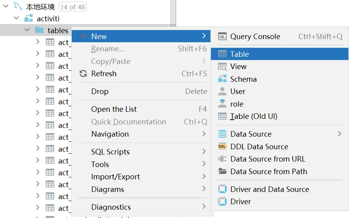352x218 pixels.
Task: Choose Table (Old UI) option
Action: click(x=254, y=116)
